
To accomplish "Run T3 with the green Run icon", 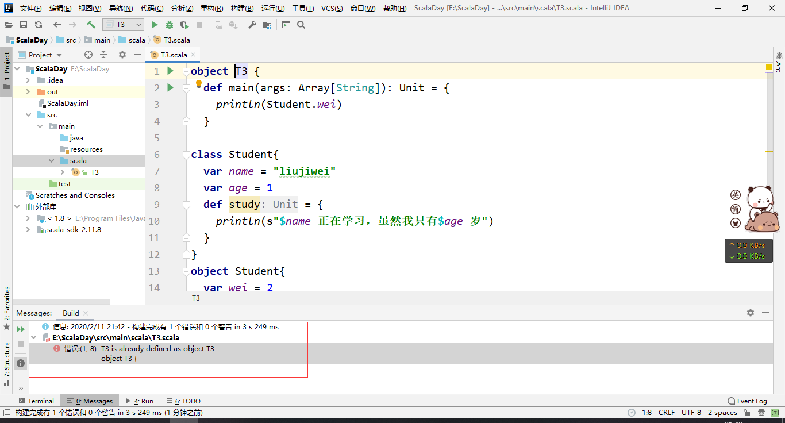I will click(x=154, y=25).
